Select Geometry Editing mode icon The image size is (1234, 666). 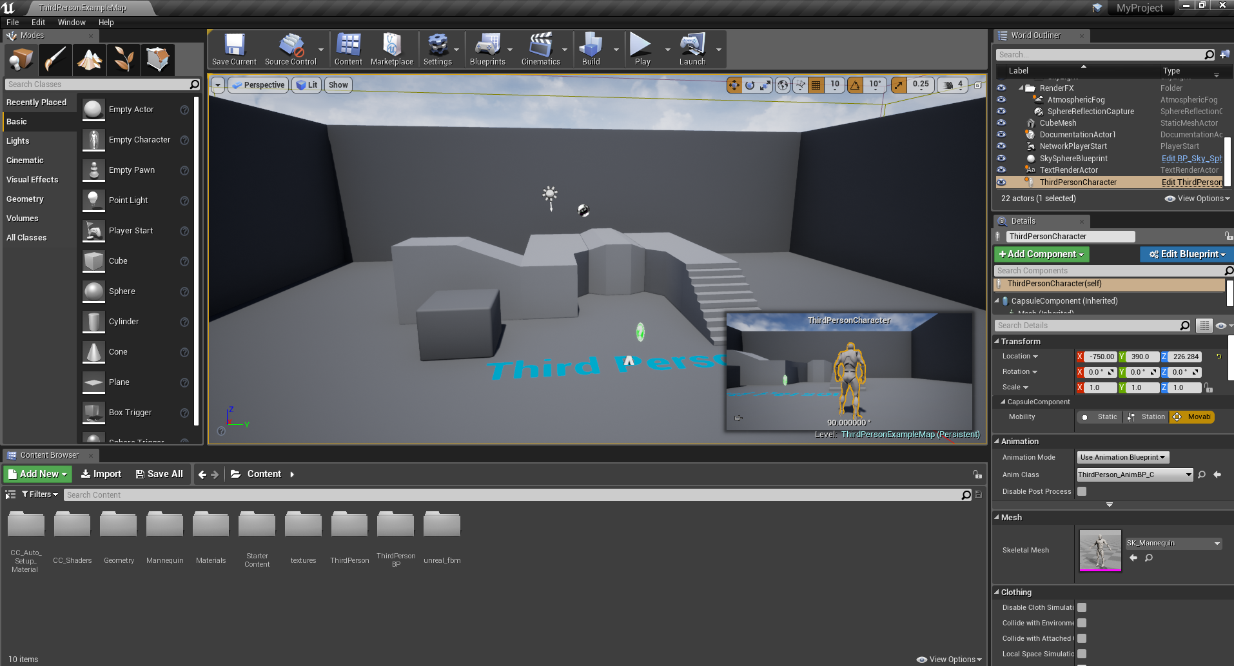[x=158, y=60]
